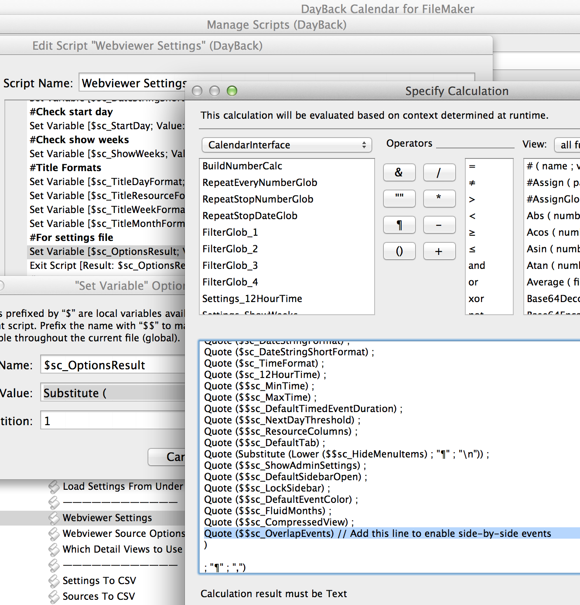This screenshot has height=605, width=580.
Task: Select the Acos function in list
Action: coord(553,233)
